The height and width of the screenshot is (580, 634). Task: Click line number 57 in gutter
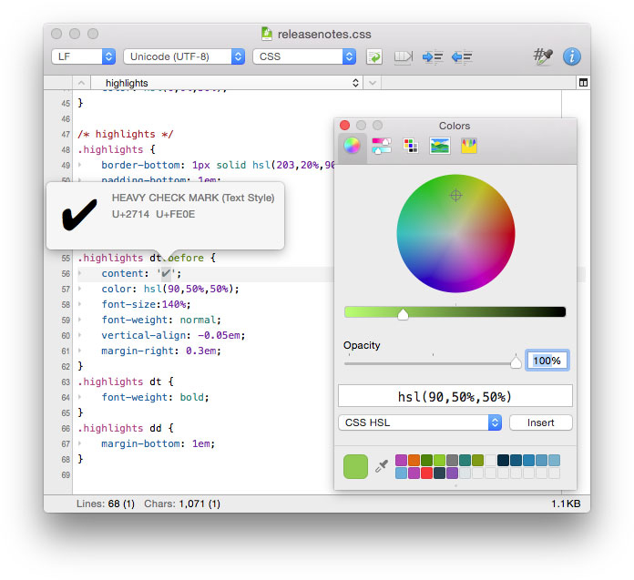tap(66, 290)
